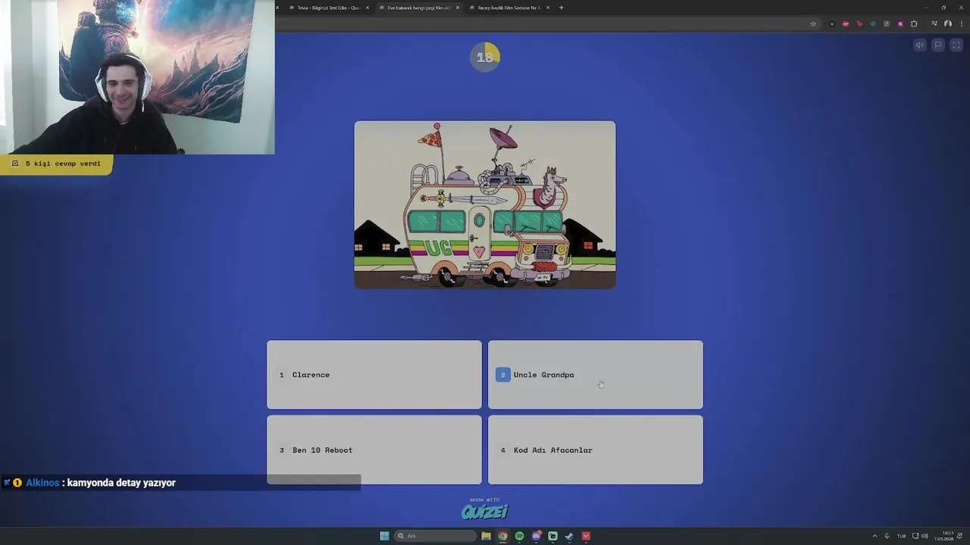Open the red app icon on taskbar

click(x=586, y=536)
